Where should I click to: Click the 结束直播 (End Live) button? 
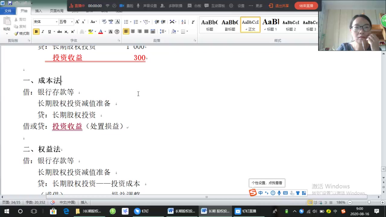306,6
